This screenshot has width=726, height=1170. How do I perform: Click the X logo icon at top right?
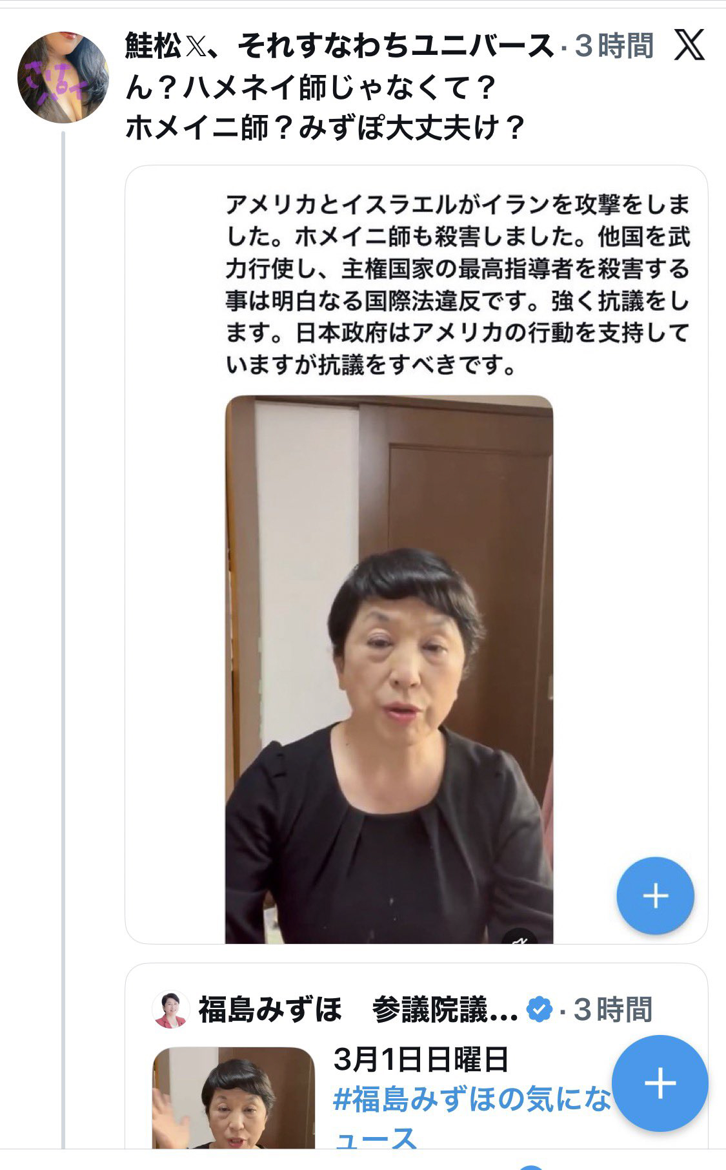689,45
